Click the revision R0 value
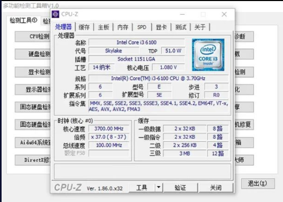The image size is (283, 202). (x=216, y=95)
